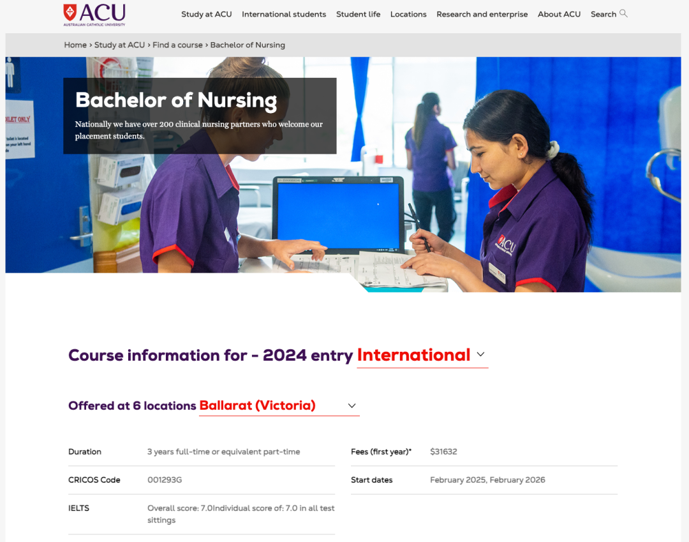Click the Find a course breadcrumb

pyautogui.click(x=177, y=45)
